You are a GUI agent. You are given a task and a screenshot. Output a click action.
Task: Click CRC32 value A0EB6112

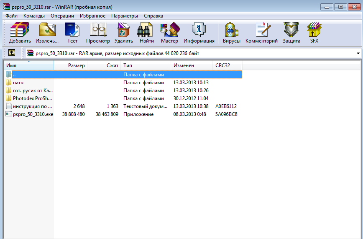pyautogui.click(x=226, y=106)
